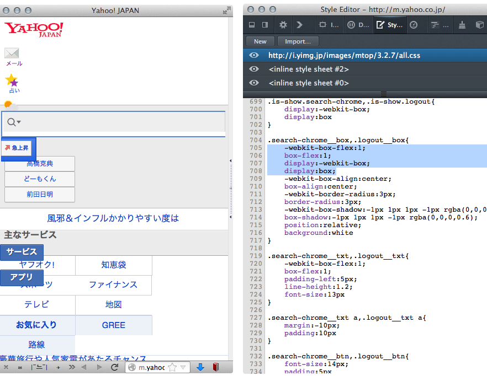Toggle visibility of inline style sheet #0

[254, 83]
